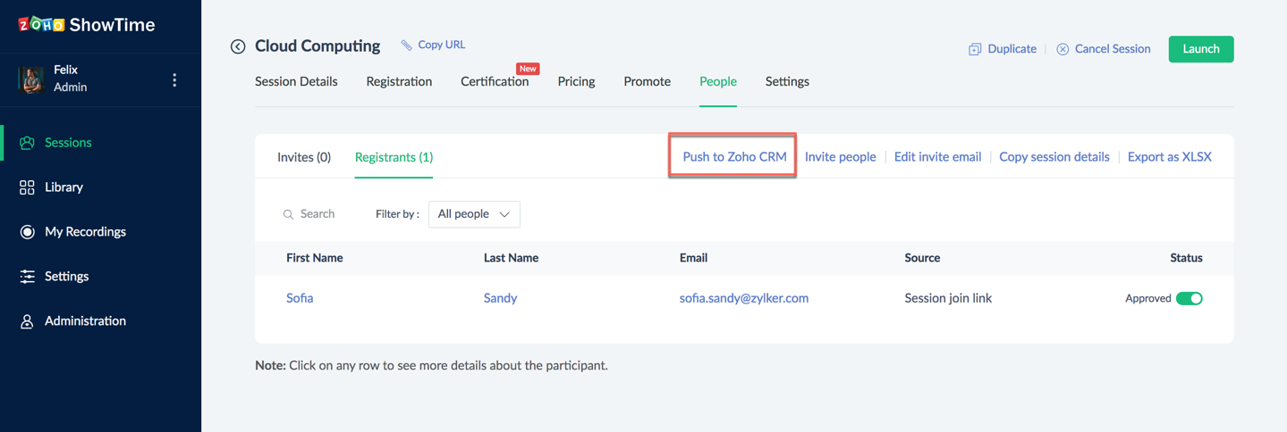Click the Zoho ShowTime logo
Image resolution: width=1287 pixels, height=432 pixels.
coord(87,25)
